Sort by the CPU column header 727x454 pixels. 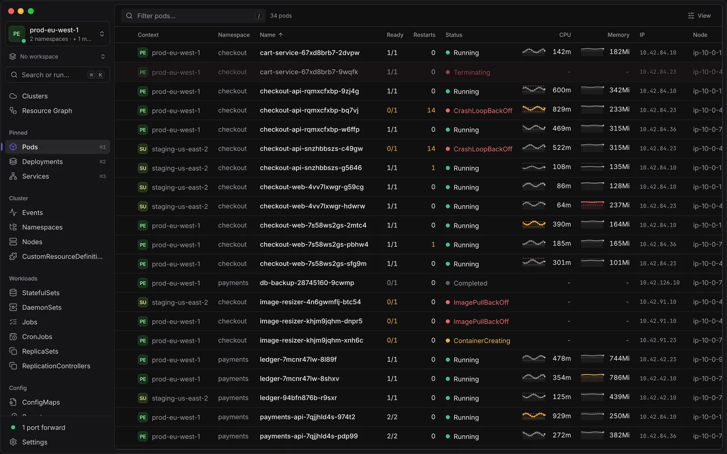pyautogui.click(x=565, y=35)
